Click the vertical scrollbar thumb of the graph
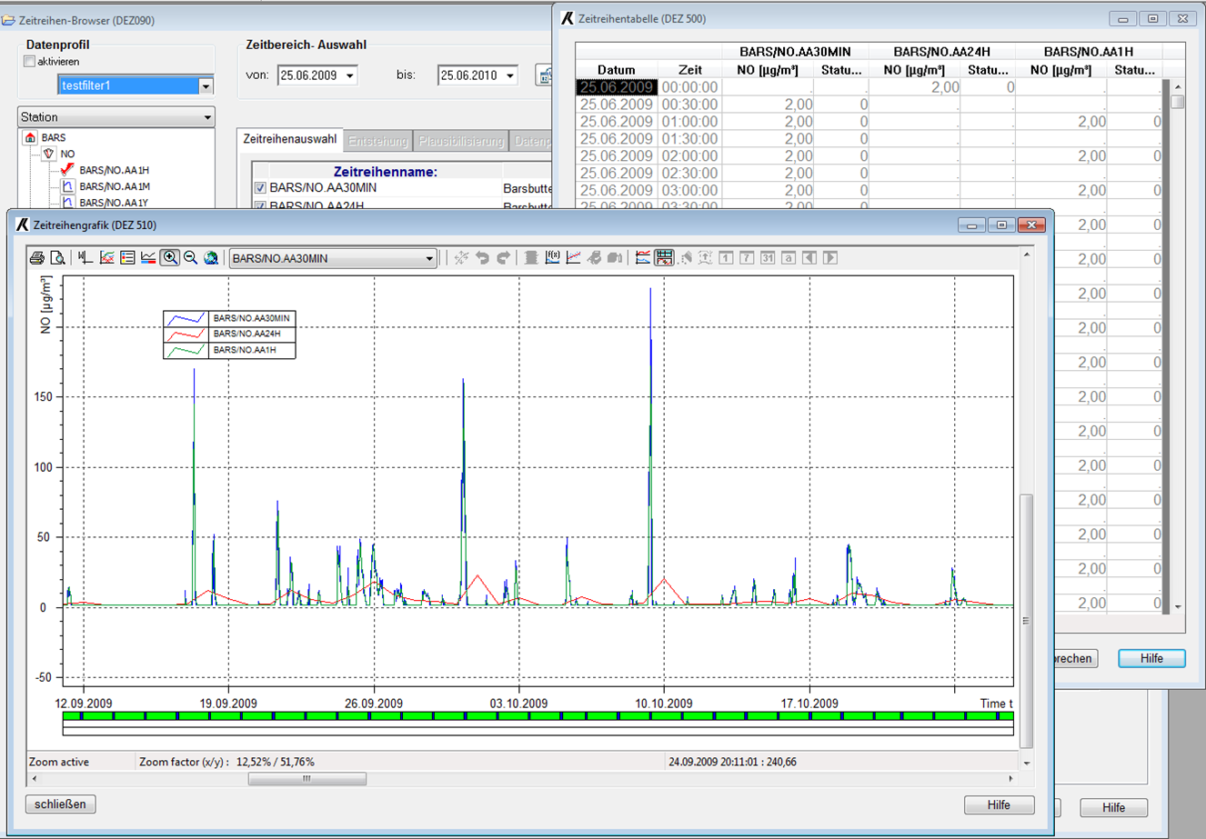Screen dimensions: 1206x839 [x=1026, y=621]
